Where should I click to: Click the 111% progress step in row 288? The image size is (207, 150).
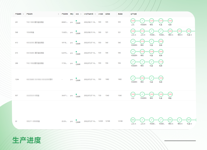tap(161, 62)
